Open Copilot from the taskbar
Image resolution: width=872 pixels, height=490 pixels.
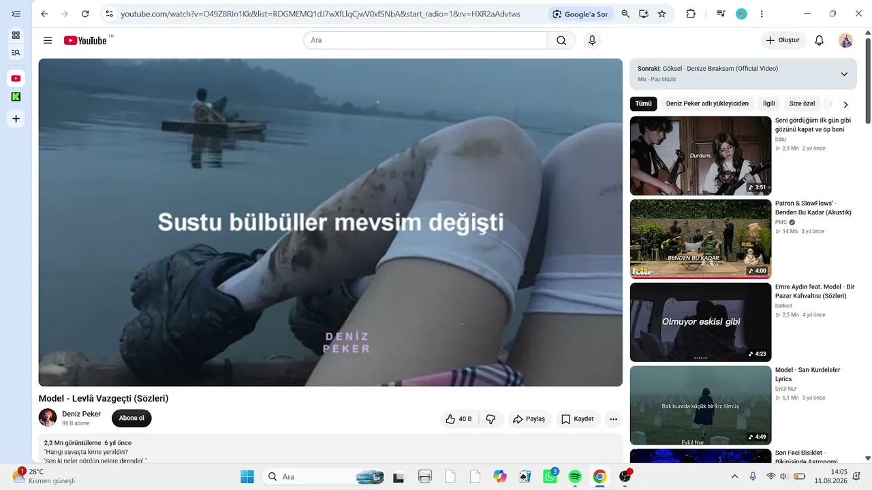pos(500,476)
